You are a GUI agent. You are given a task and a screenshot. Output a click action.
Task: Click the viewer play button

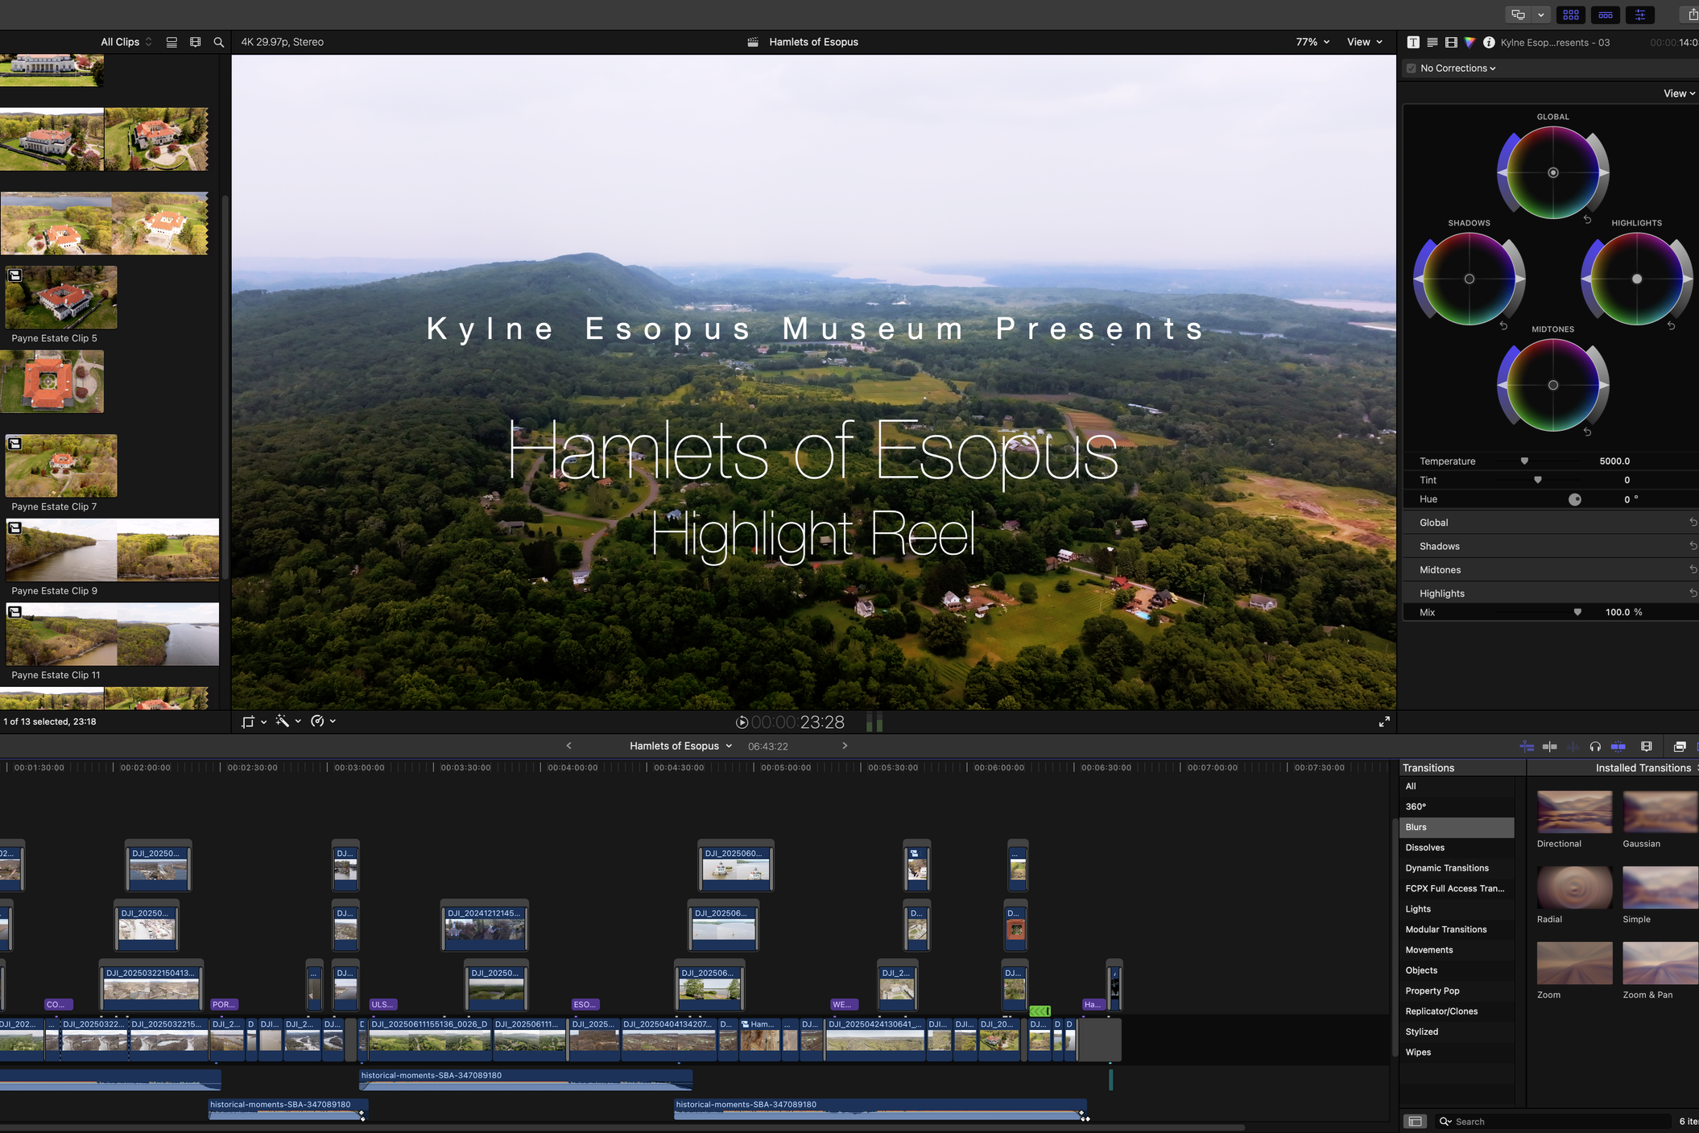(742, 722)
